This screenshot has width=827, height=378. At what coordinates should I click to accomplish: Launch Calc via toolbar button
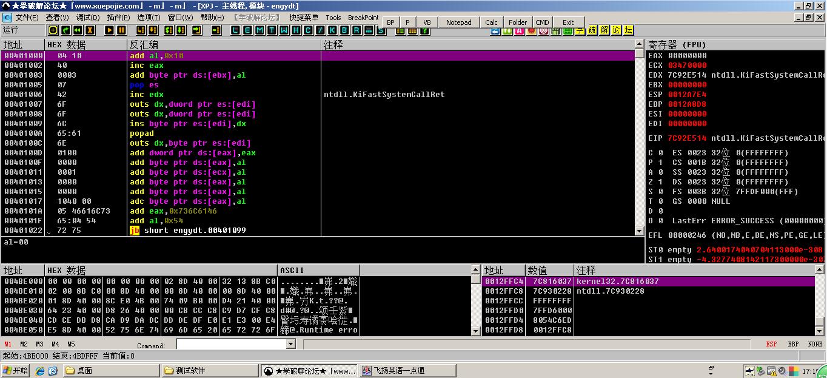click(492, 22)
